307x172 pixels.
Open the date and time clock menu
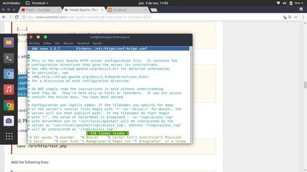(153, 3)
